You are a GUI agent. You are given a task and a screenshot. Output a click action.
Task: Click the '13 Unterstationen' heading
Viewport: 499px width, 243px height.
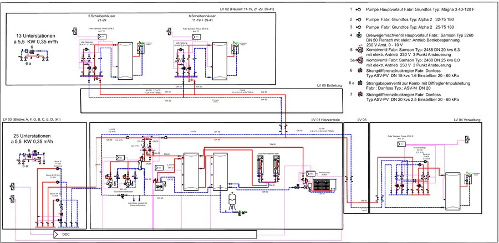click(x=35, y=35)
